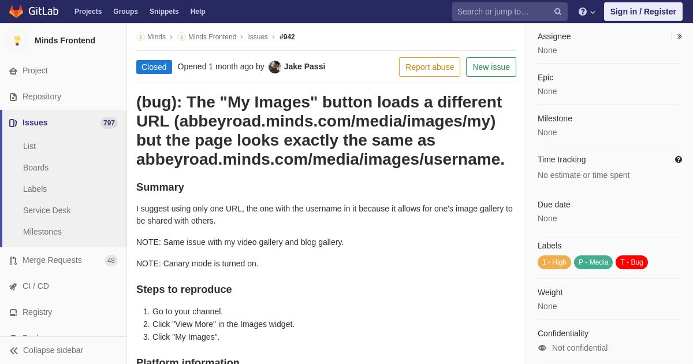Open the Snippets menu
693x364 pixels.
pyautogui.click(x=164, y=12)
